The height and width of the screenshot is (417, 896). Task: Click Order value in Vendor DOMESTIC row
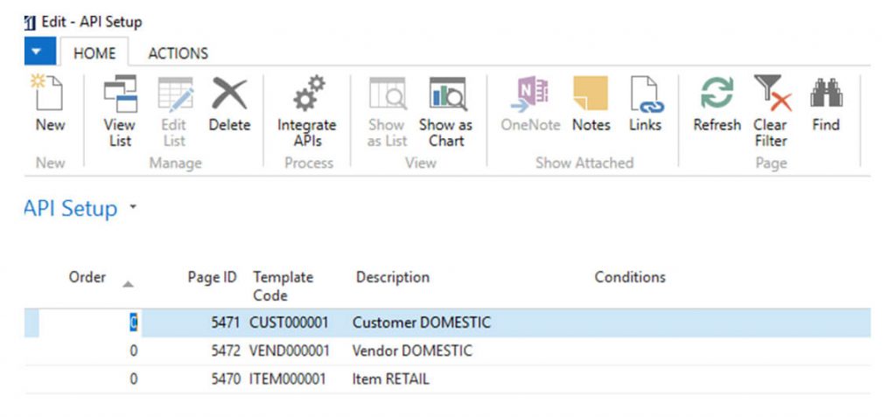(x=133, y=351)
